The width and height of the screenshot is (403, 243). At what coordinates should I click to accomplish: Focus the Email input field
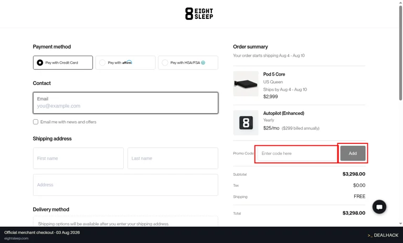tap(125, 103)
